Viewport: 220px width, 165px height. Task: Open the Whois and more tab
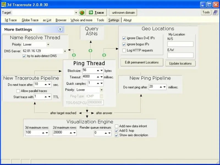[x=81, y=20]
